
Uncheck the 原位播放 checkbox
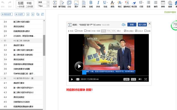[125, 31]
